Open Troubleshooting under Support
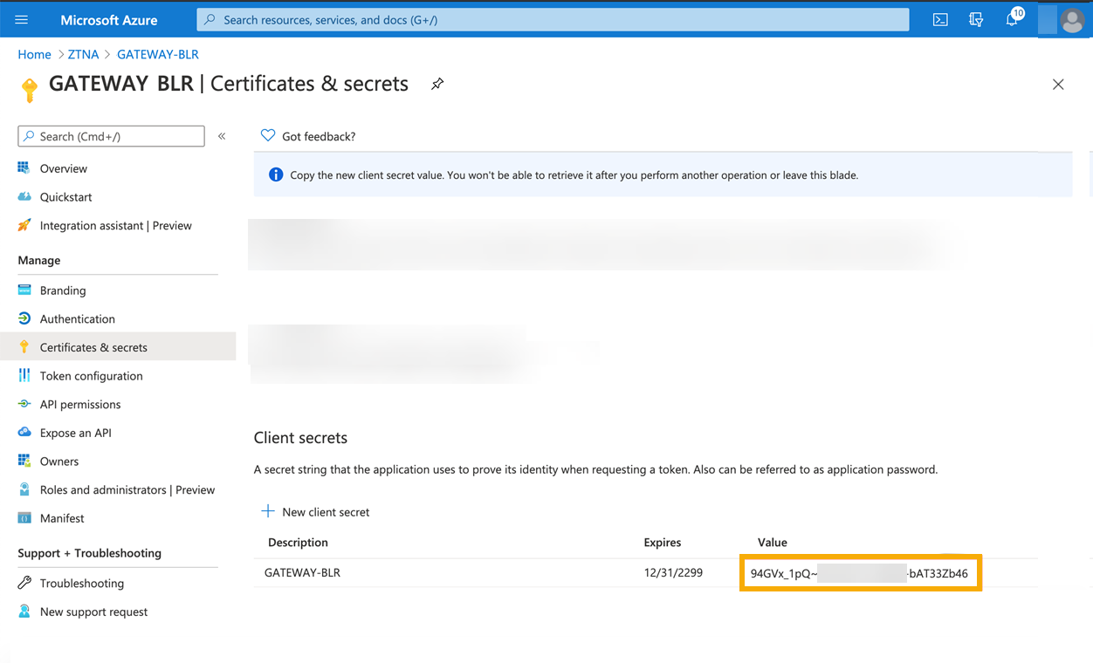The width and height of the screenshot is (1093, 663). click(x=80, y=583)
